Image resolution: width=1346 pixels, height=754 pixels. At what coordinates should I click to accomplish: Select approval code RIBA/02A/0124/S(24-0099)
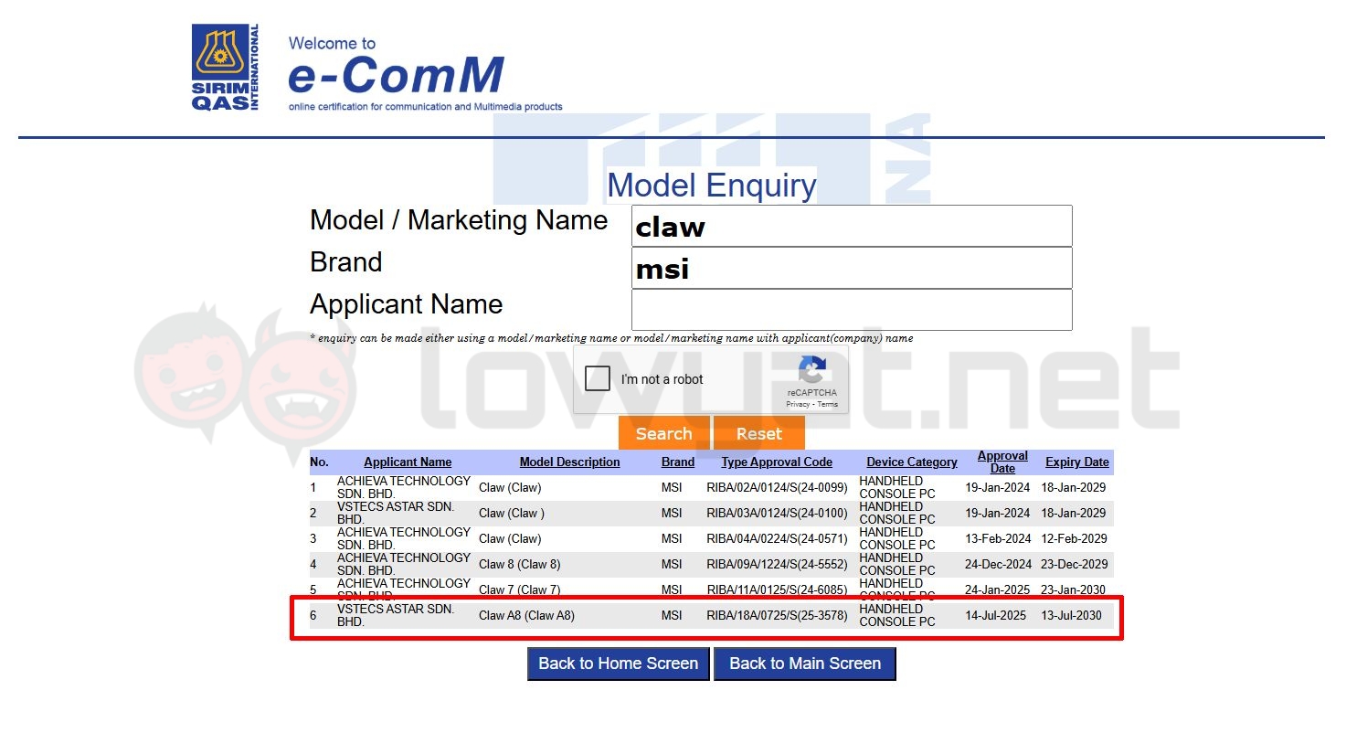click(777, 488)
